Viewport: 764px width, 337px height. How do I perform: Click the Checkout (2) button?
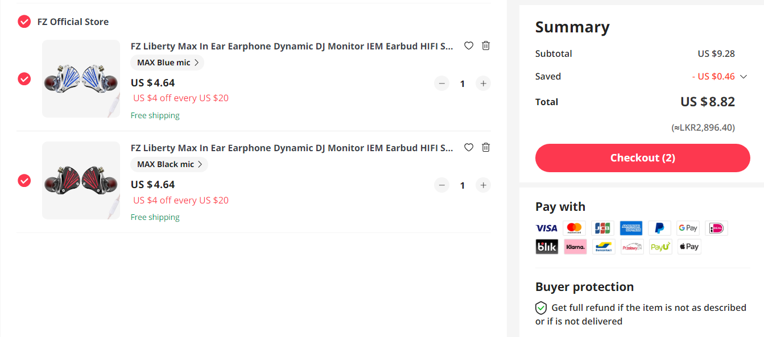643,158
